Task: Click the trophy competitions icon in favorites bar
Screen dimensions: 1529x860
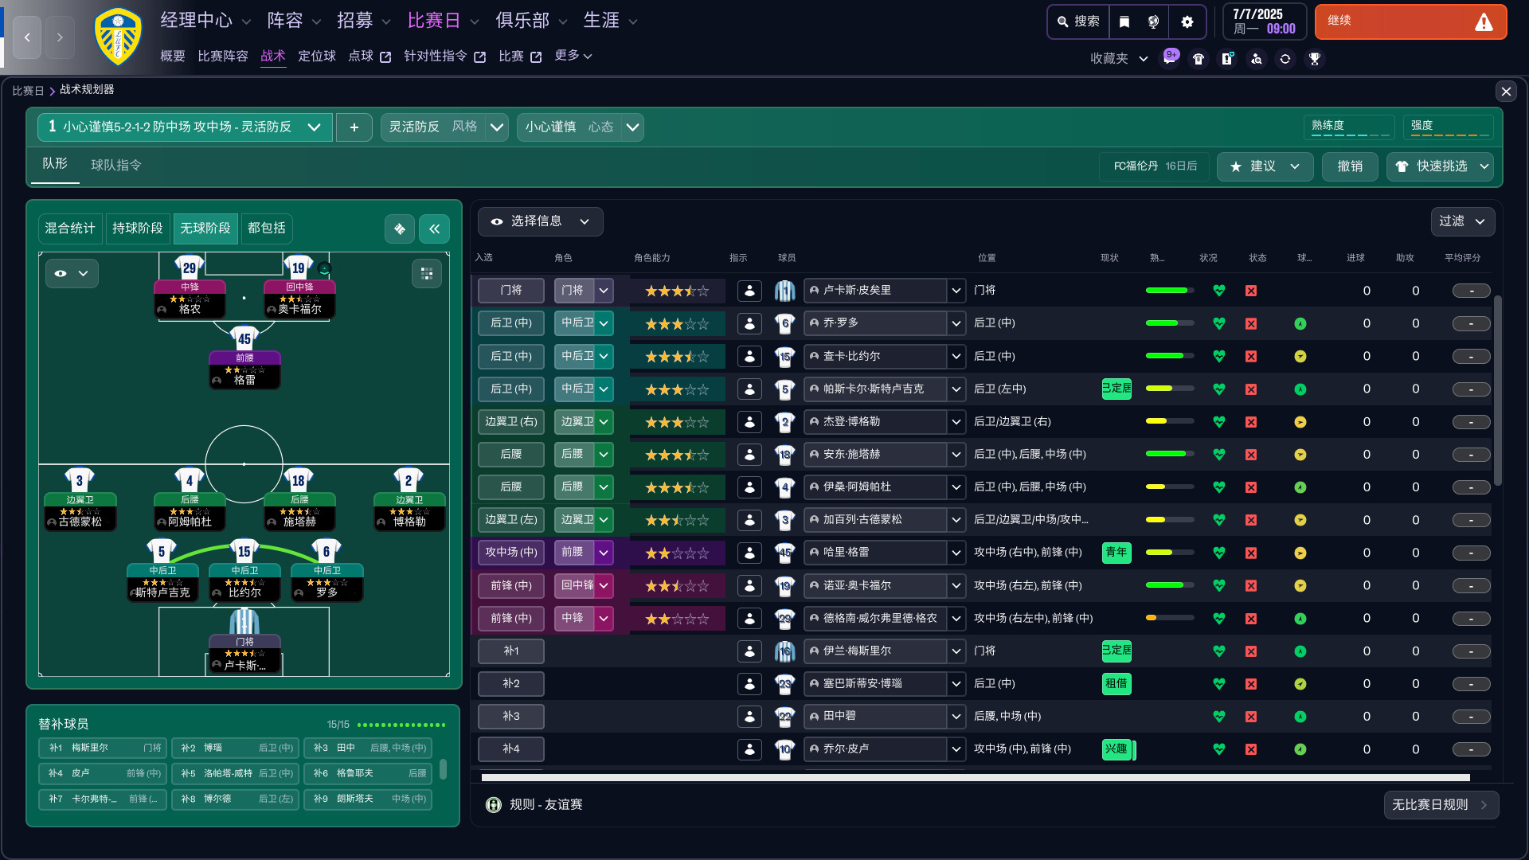Action: [1315, 59]
